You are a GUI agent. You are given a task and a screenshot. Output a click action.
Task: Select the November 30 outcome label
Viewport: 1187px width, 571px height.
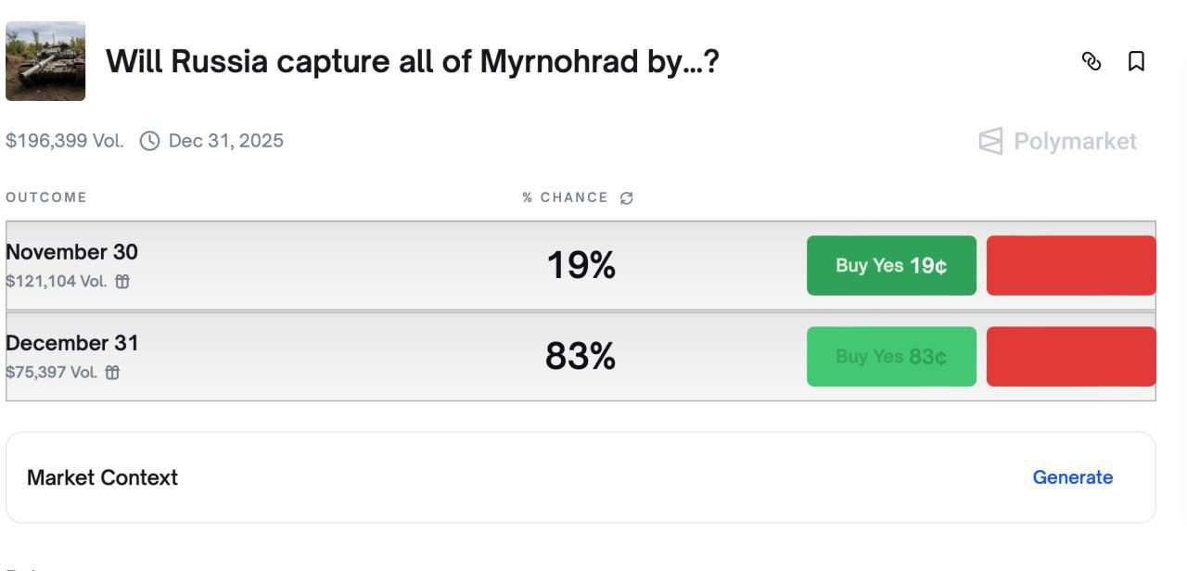(71, 252)
